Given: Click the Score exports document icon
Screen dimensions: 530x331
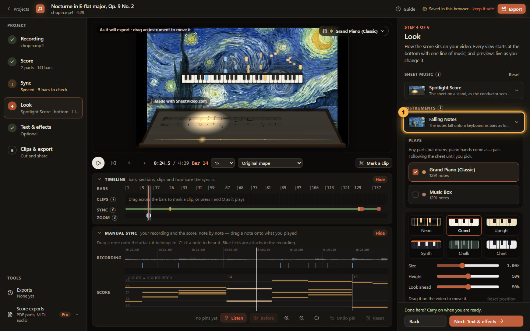Looking at the screenshot, I should click(x=10, y=314).
